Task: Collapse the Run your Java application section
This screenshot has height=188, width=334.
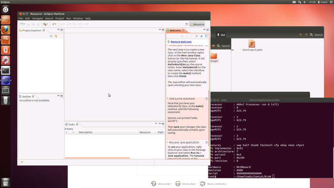Action: pos(167,142)
